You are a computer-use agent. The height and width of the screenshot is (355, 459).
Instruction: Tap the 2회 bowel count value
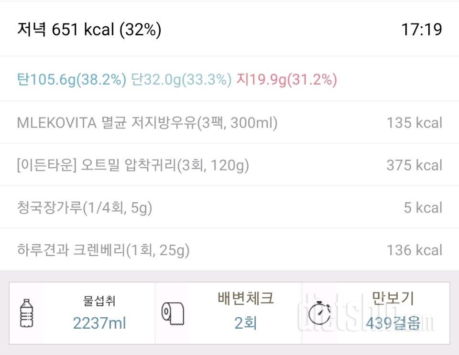[x=245, y=323]
